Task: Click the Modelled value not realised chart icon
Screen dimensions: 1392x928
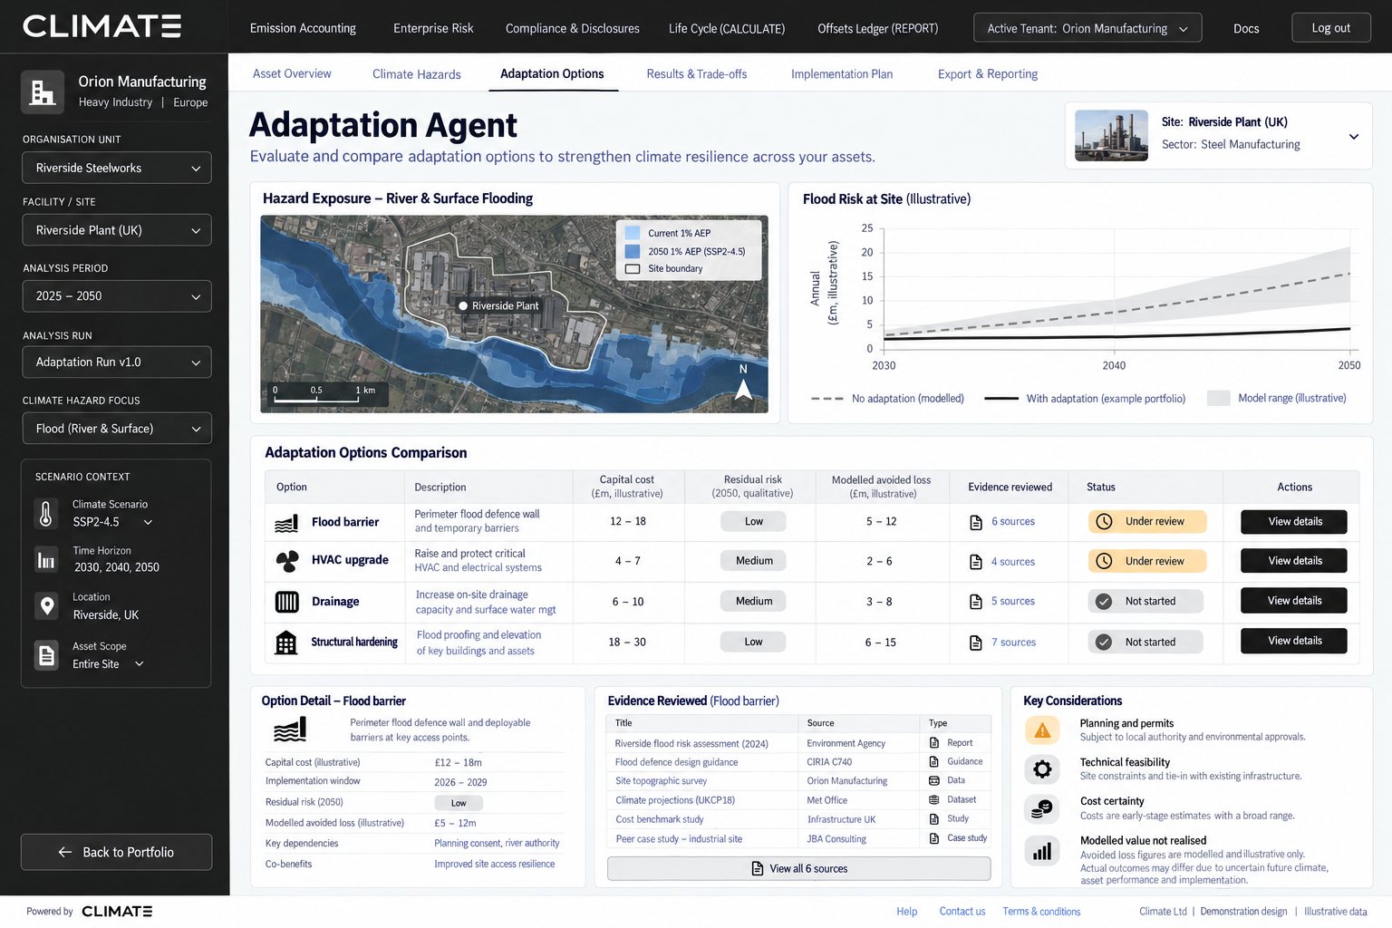Action: click(x=1042, y=851)
